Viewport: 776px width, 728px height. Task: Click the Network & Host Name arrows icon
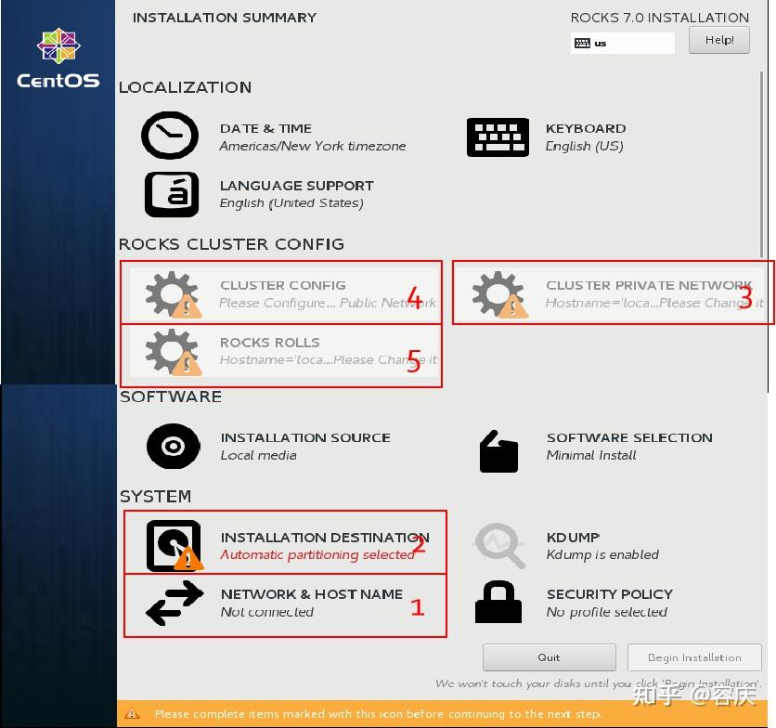click(175, 603)
